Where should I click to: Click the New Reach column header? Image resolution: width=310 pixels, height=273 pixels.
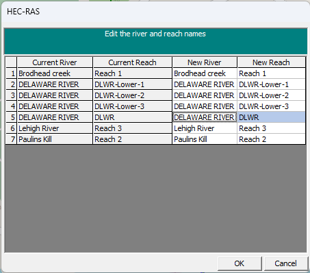[271, 62]
